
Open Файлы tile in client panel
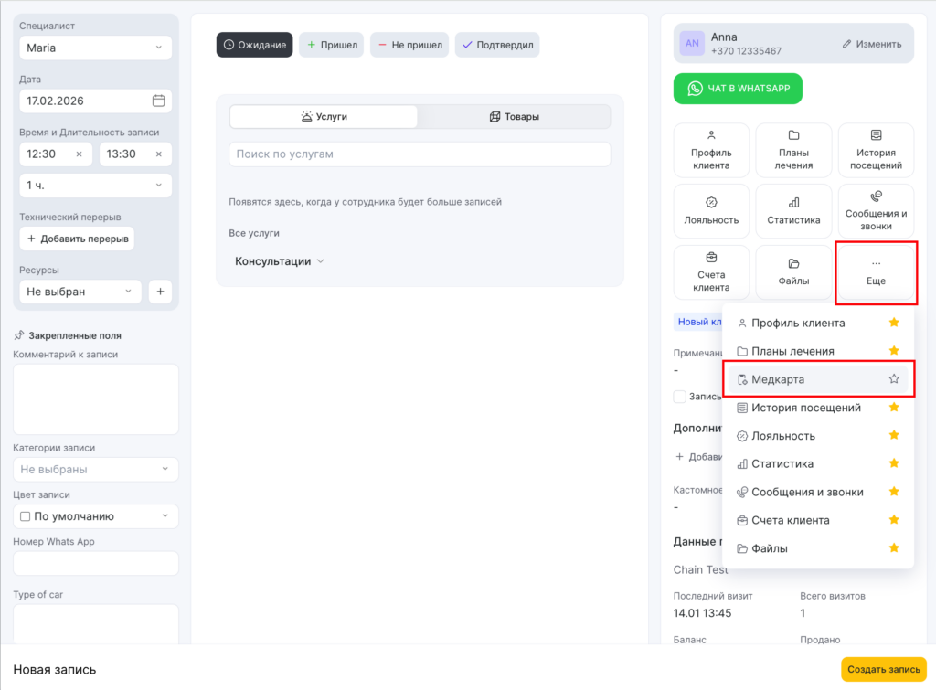pyautogui.click(x=793, y=272)
